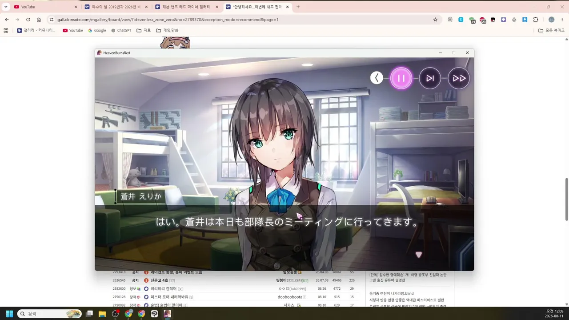Open the tab search dropdown

click(x=6, y=7)
